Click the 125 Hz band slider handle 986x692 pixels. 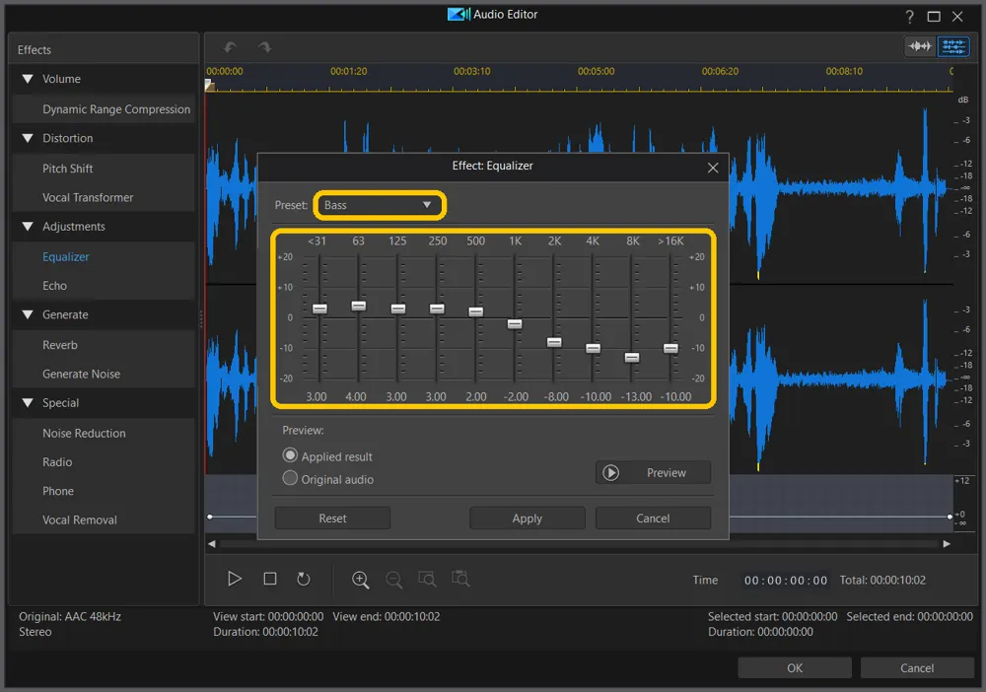click(x=398, y=309)
